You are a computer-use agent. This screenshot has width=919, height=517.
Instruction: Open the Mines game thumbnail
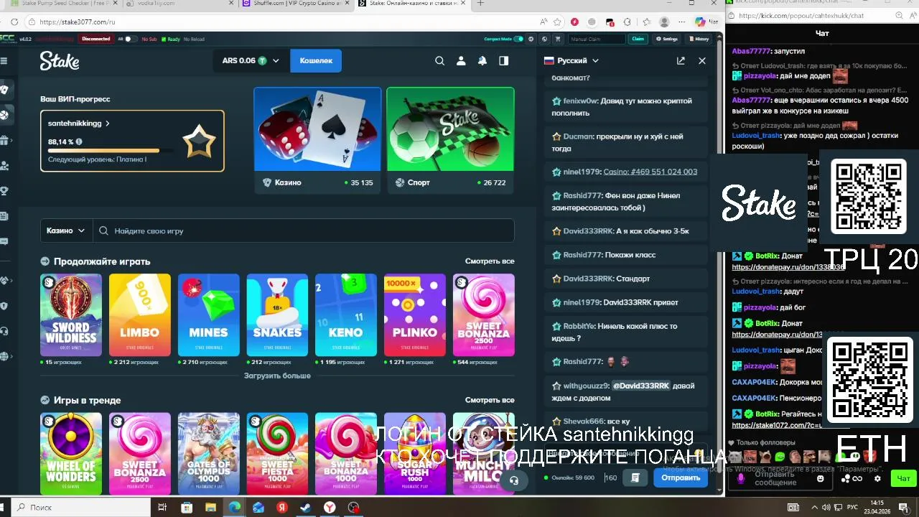(x=209, y=315)
